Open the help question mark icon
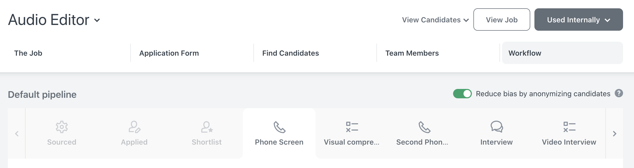The image size is (634, 168). click(619, 93)
